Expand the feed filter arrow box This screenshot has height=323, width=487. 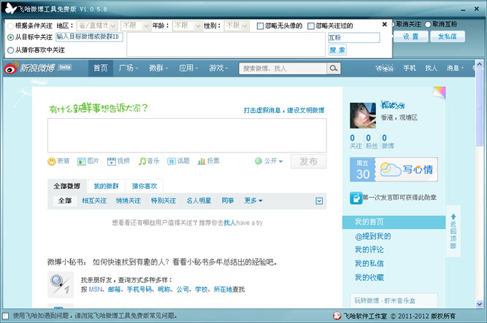(x=319, y=201)
